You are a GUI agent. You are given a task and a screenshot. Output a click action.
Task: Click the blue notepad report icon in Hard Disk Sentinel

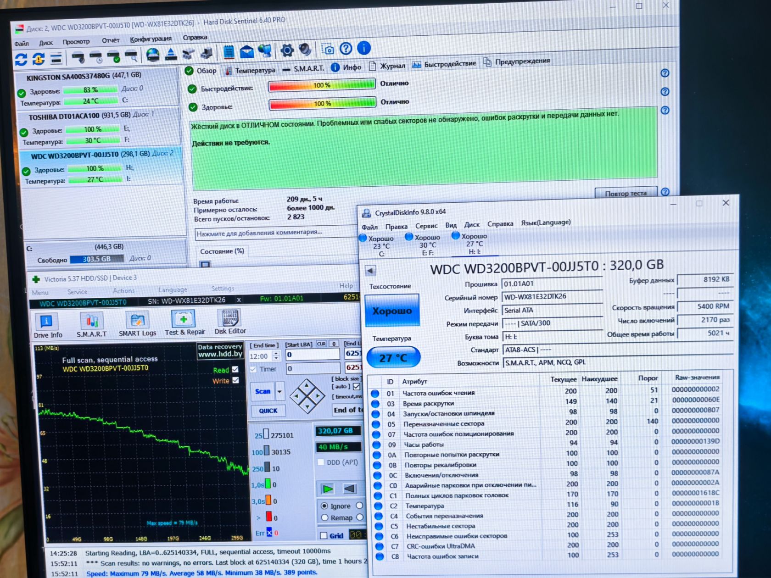229,52
